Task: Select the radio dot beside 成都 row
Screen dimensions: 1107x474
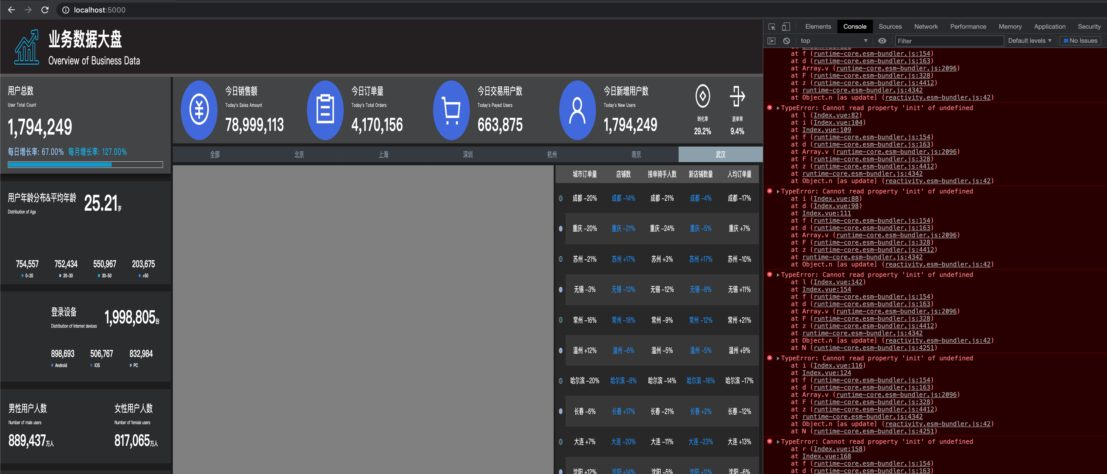Action: pyautogui.click(x=560, y=198)
